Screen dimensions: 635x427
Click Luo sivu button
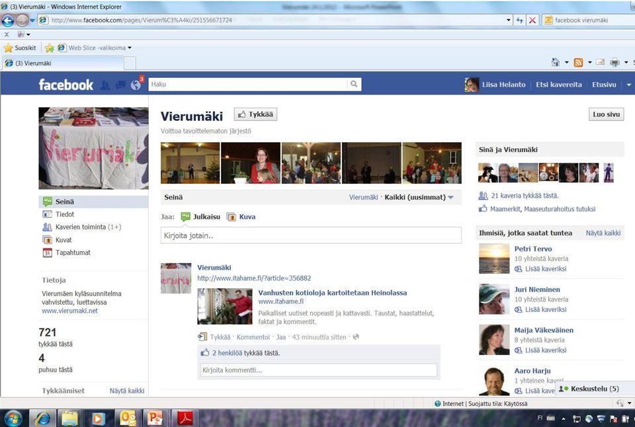(607, 114)
